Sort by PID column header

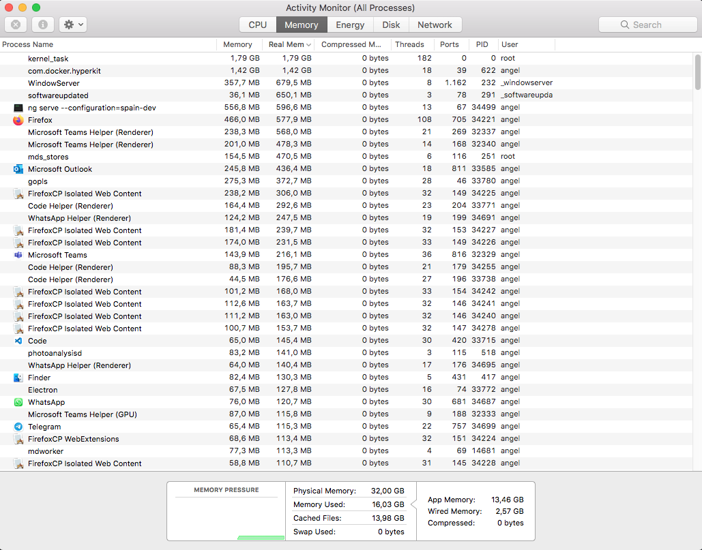(482, 44)
